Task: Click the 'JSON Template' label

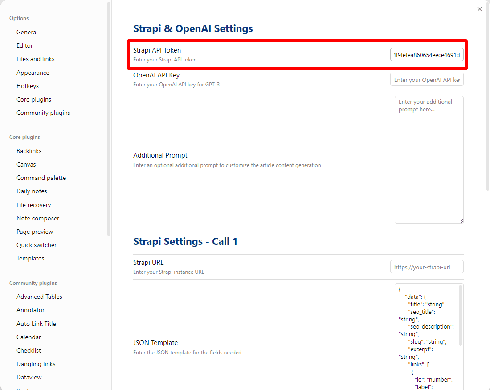Action: click(155, 342)
